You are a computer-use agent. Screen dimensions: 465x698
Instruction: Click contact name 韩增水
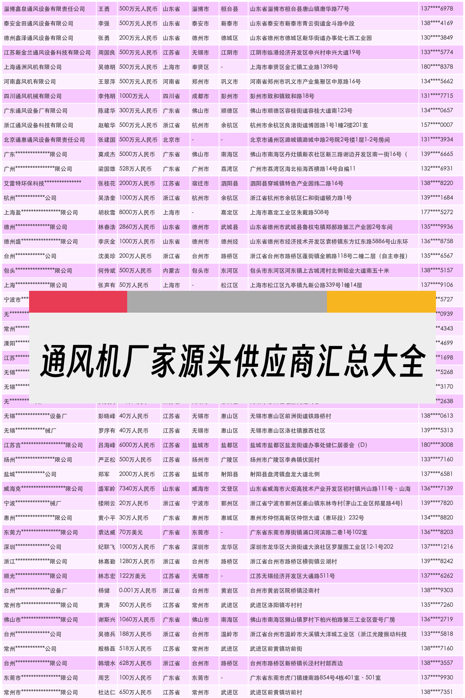point(107,663)
